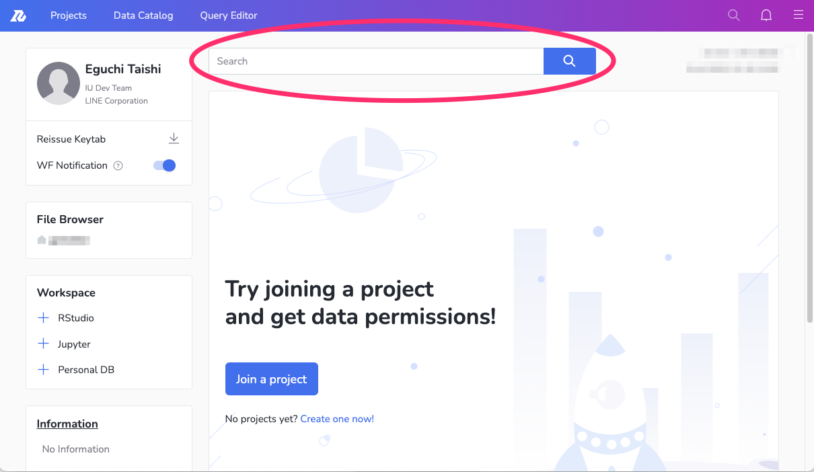
Task: Click the Join a project button
Action: click(271, 379)
